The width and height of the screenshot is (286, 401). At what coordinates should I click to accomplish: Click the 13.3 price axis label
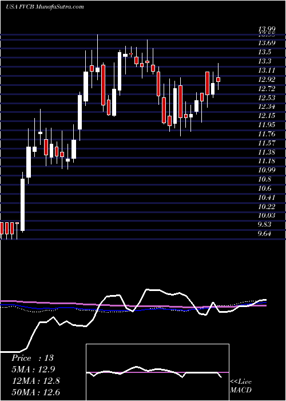coord(264,61)
